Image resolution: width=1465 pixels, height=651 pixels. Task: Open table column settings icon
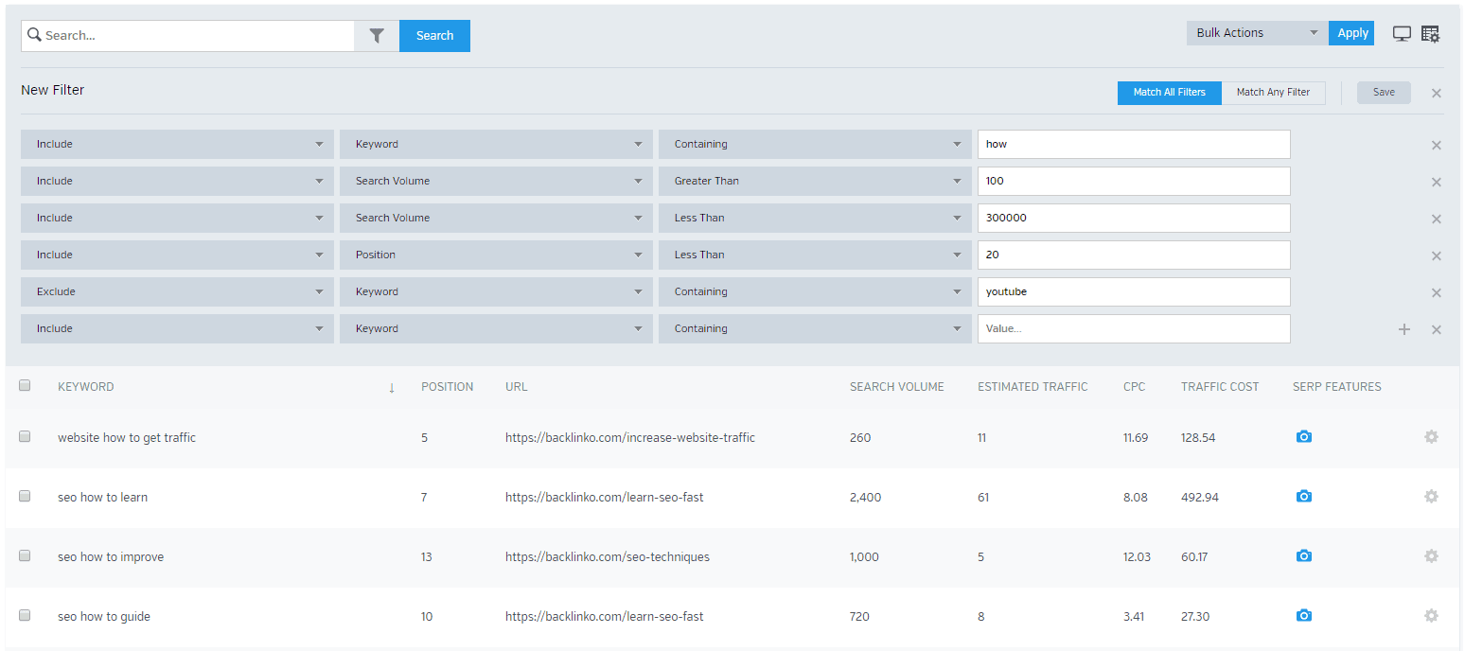1430,34
